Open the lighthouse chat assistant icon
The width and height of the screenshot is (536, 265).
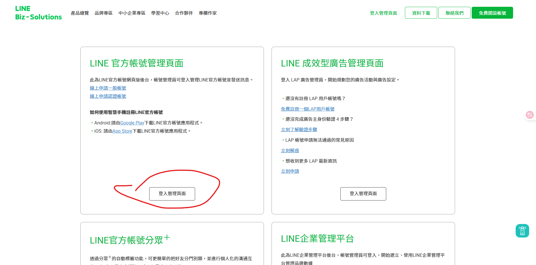[522, 231]
